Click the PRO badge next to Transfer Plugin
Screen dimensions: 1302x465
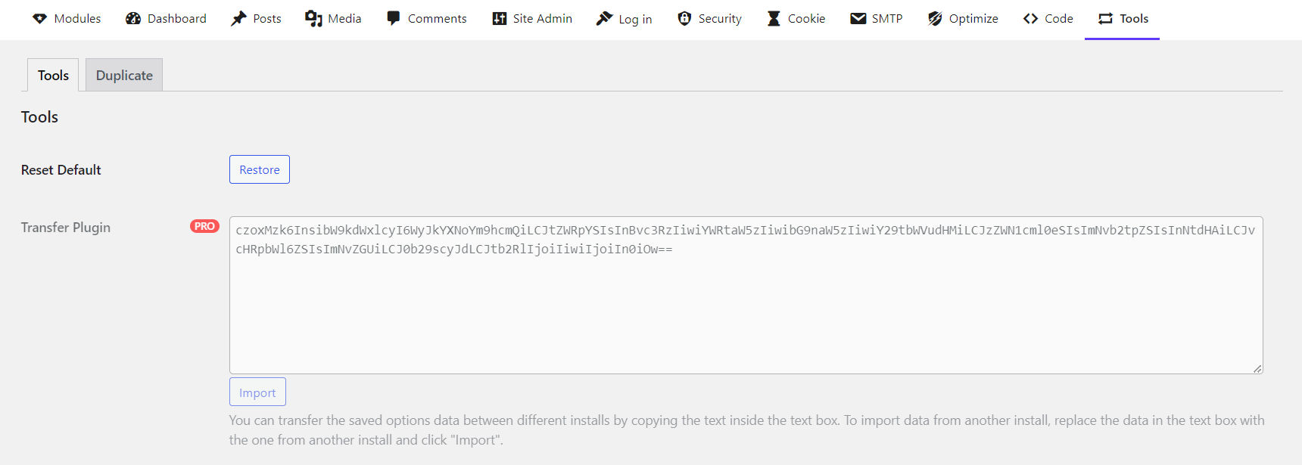click(203, 226)
